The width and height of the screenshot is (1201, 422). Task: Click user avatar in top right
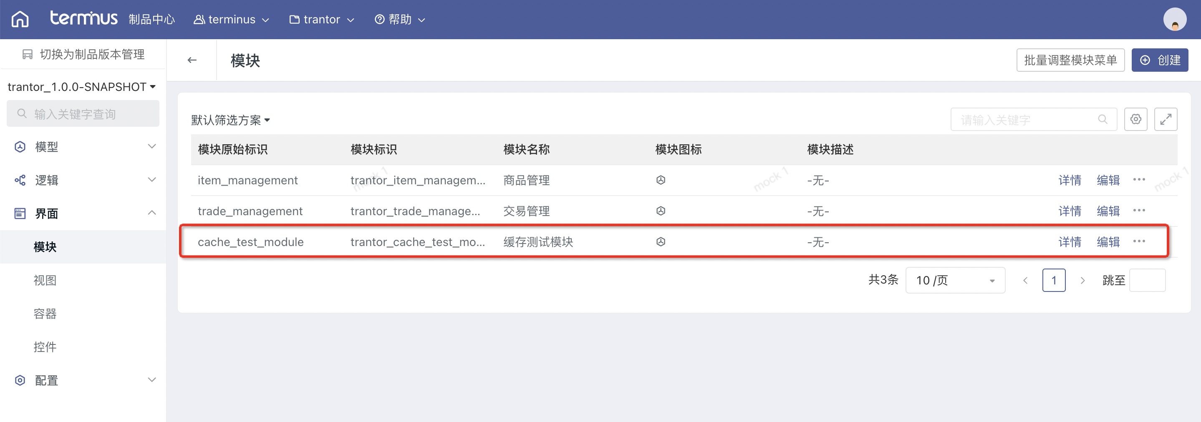1174,20
